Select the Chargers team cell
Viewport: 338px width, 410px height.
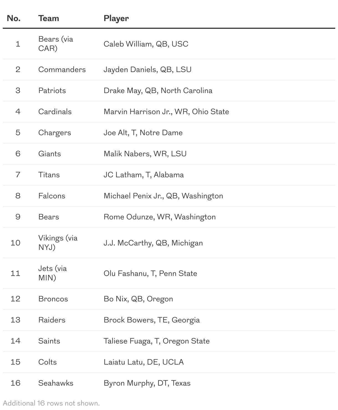pyautogui.click(x=55, y=133)
